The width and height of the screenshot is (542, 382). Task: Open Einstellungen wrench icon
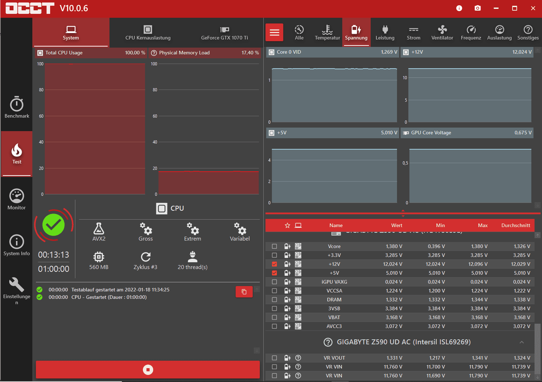pos(16,285)
